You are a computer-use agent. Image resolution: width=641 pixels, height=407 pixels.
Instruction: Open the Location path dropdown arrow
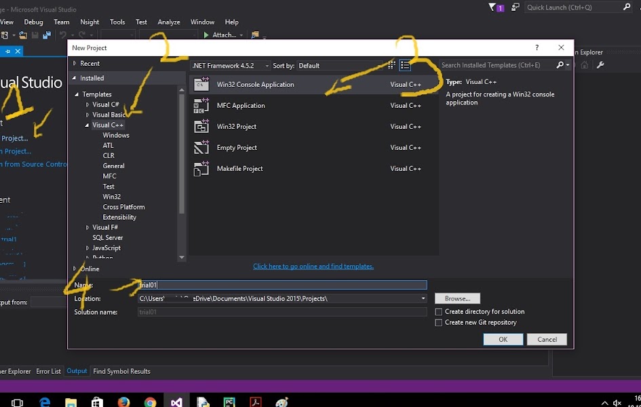point(423,298)
